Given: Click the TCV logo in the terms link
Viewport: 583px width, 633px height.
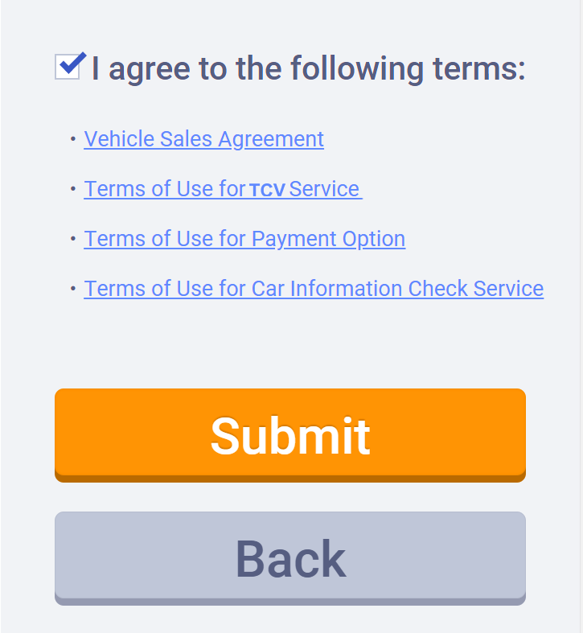Looking at the screenshot, I should [x=267, y=190].
